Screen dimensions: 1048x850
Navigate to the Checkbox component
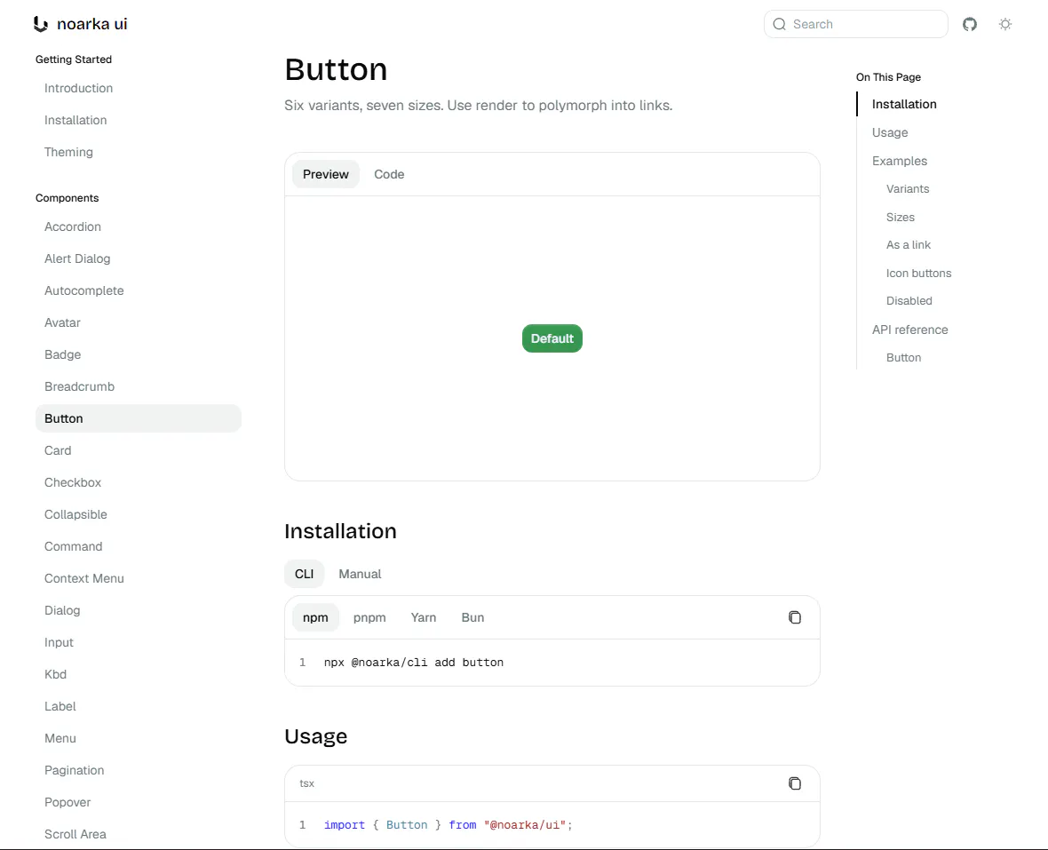click(73, 482)
